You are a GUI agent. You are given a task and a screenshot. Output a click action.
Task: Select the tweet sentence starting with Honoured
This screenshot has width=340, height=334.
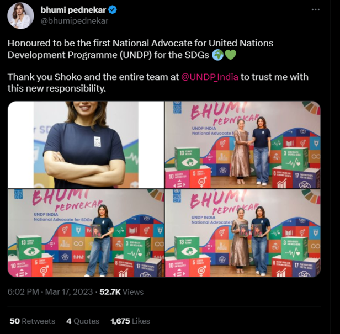[141, 49]
